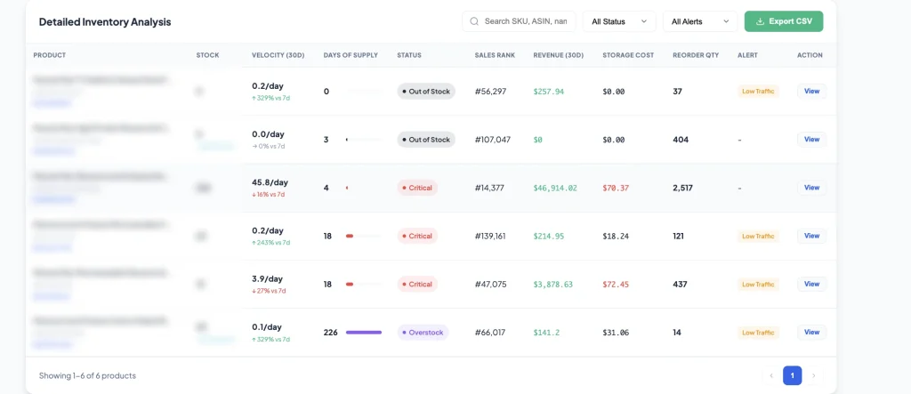911x394 pixels.
Task: Click View for the #47,075 rank row
Action: [811, 285]
